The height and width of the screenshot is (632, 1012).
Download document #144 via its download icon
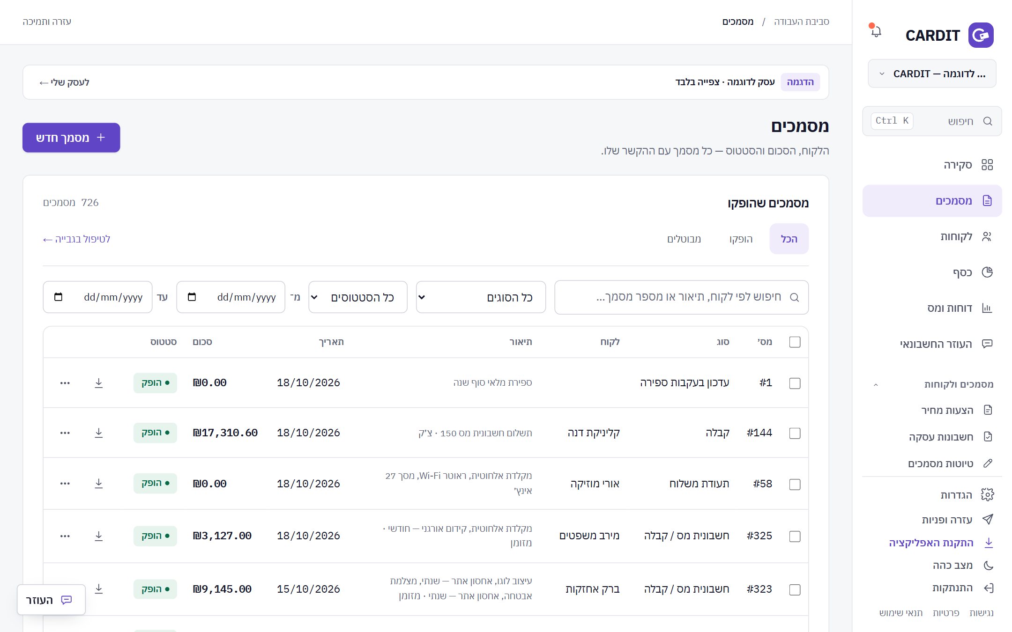[x=98, y=433]
